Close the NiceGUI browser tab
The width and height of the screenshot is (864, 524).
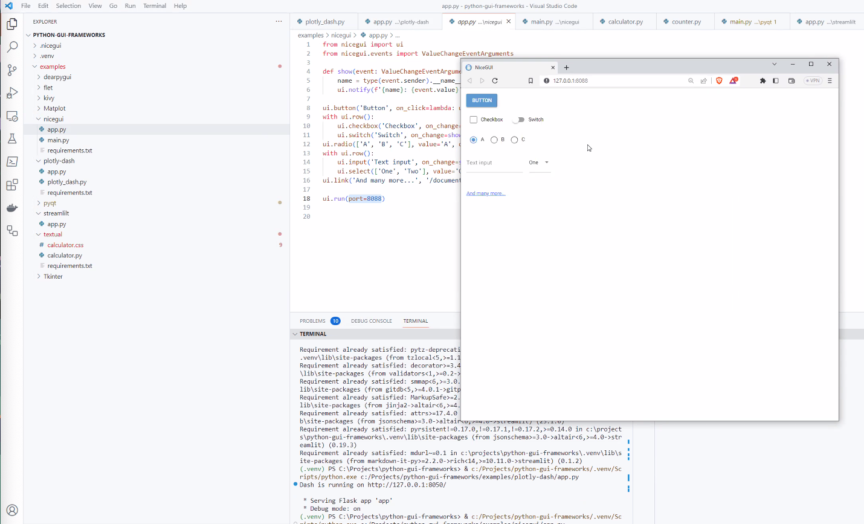[x=553, y=67]
